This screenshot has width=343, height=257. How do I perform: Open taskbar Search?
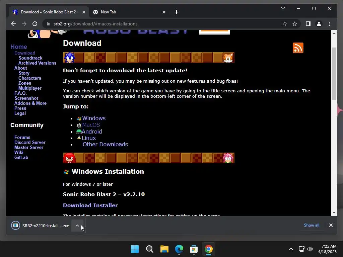point(150,249)
